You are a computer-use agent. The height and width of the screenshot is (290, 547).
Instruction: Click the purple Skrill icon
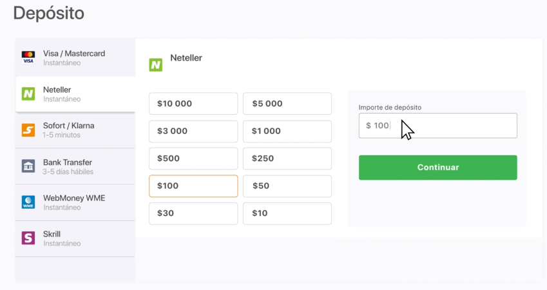point(28,238)
